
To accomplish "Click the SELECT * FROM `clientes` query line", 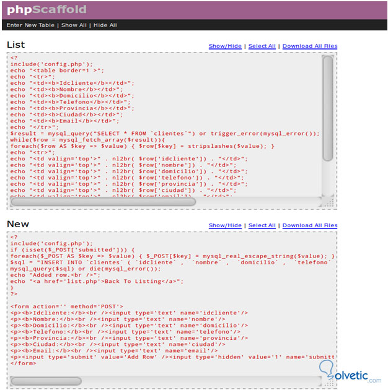I will pos(165,134).
